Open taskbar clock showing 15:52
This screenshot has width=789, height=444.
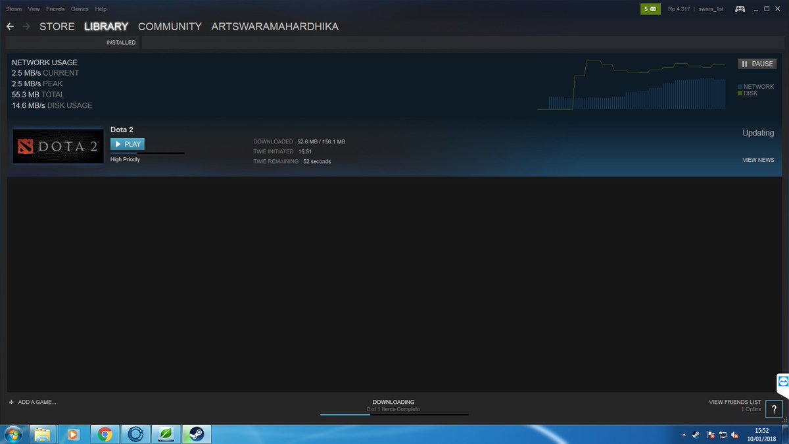pyautogui.click(x=761, y=434)
